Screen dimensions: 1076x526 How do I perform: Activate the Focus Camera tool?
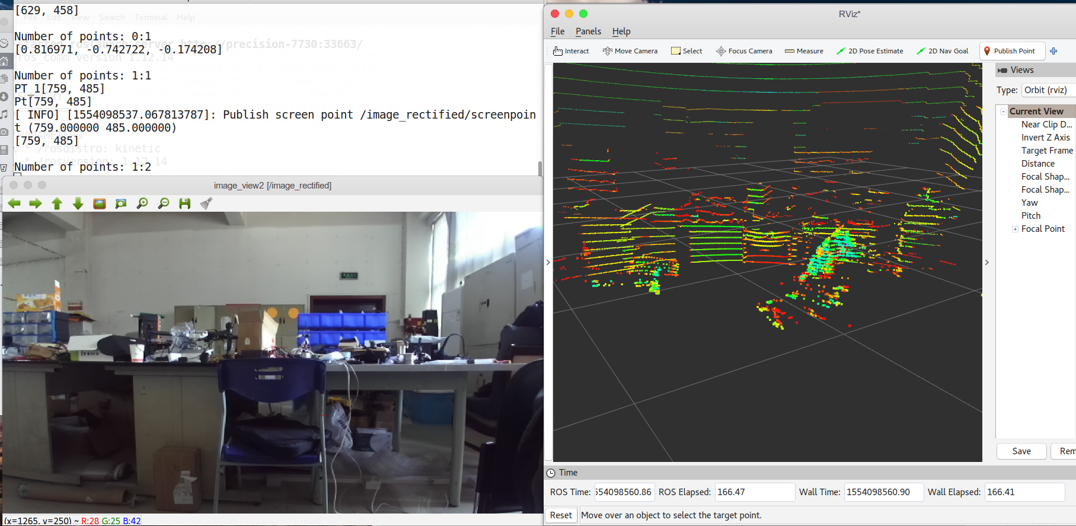(744, 51)
